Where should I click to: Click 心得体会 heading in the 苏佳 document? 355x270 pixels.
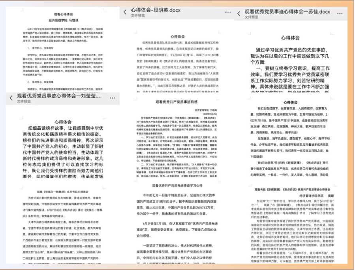coord(290,38)
